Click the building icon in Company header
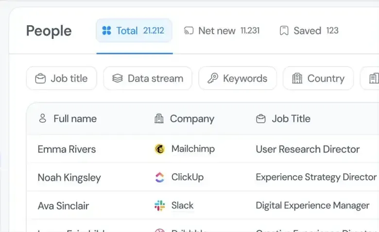The image size is (379, 232). point(159,118)
